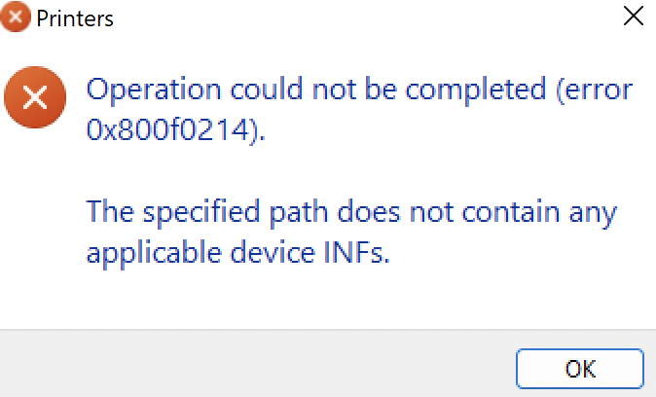This screenshot has height=397, width=656.
Task: Click the small error icon beside Printers title
Action: (x=16, y=17)
